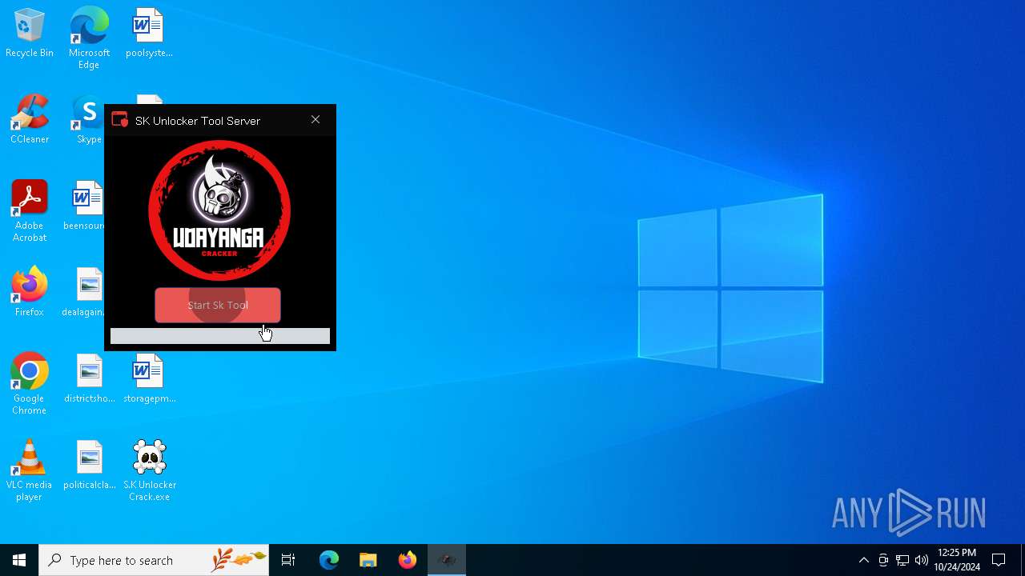1025x576 pixels.
Task: Select the politicalcla image file icon
Action: click(89, 465)
